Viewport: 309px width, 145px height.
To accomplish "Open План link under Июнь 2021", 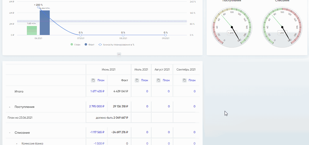I will tap(101, 80).
